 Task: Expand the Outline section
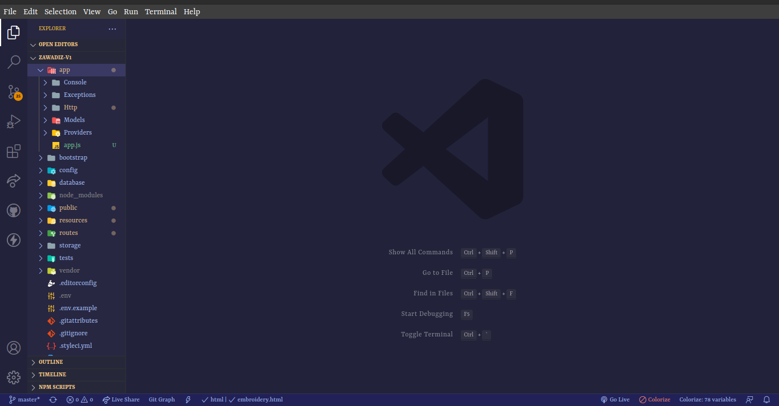(x=76, y=362)
